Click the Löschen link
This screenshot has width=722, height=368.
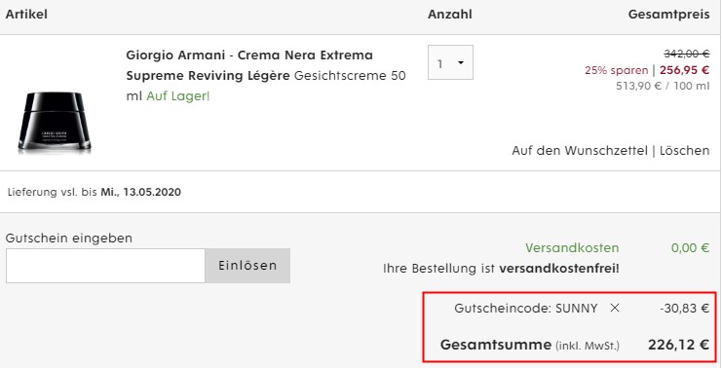684,151
